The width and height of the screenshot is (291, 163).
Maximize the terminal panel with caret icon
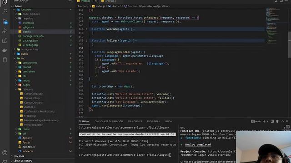pyautogui.click(x=282, y=121)
